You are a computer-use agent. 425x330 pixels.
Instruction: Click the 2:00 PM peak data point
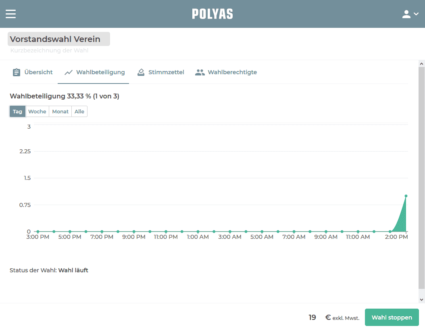(x=406, y=196)
